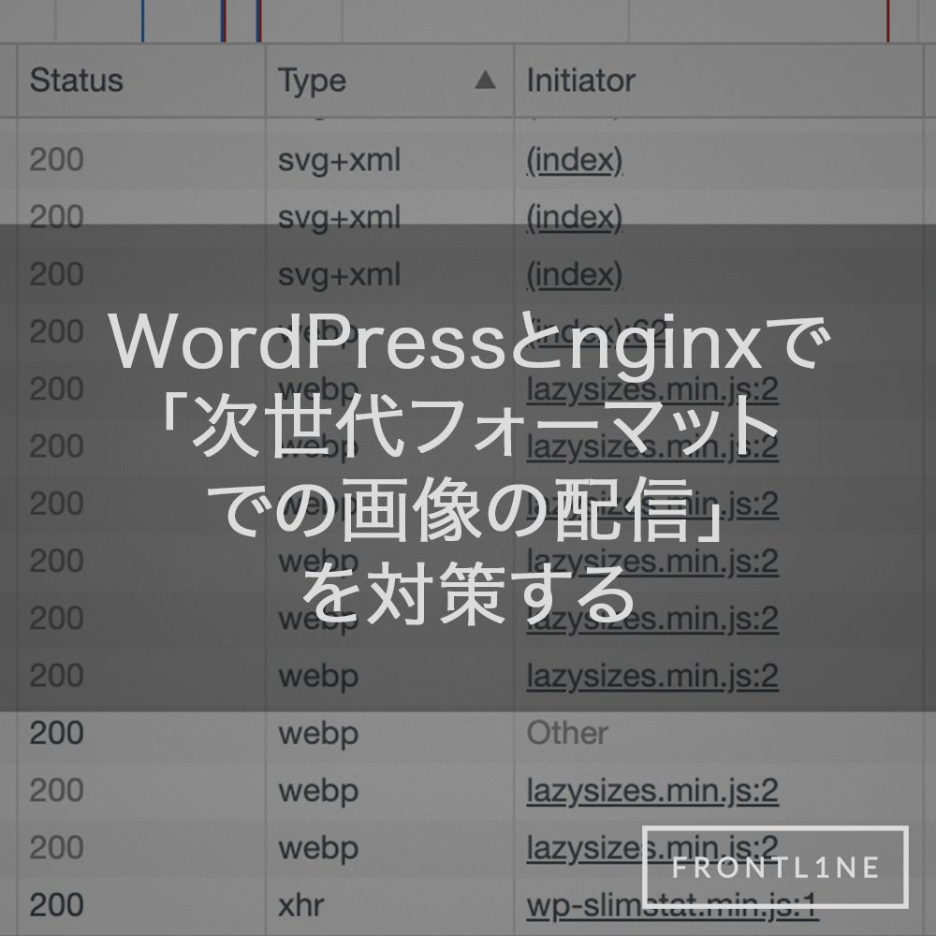Open the lazysizes.min.js:2 link directly below Other
Viewport: 936px width, 936px height.
click(652, 791)
